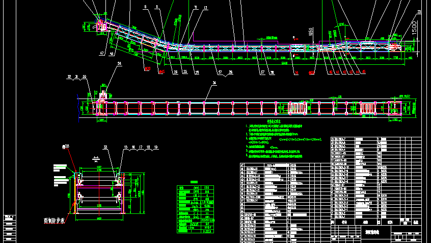Select the white callout number 24
Screen dimensions: 431x243
119,63
